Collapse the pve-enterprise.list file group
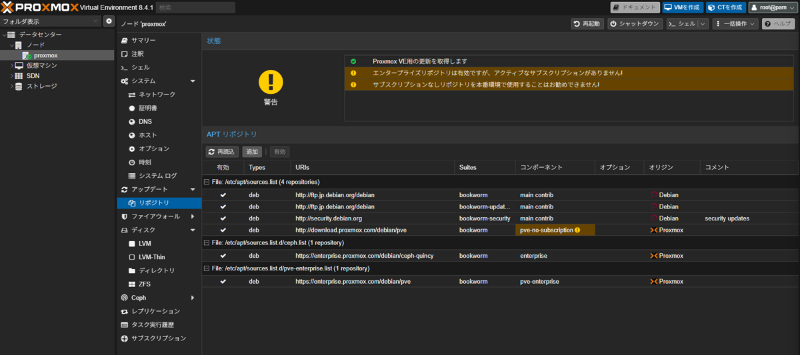 click(207, 268)
